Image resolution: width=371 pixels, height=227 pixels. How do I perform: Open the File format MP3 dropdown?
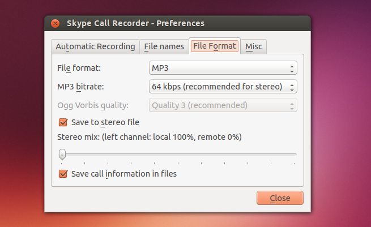point(223,68)
